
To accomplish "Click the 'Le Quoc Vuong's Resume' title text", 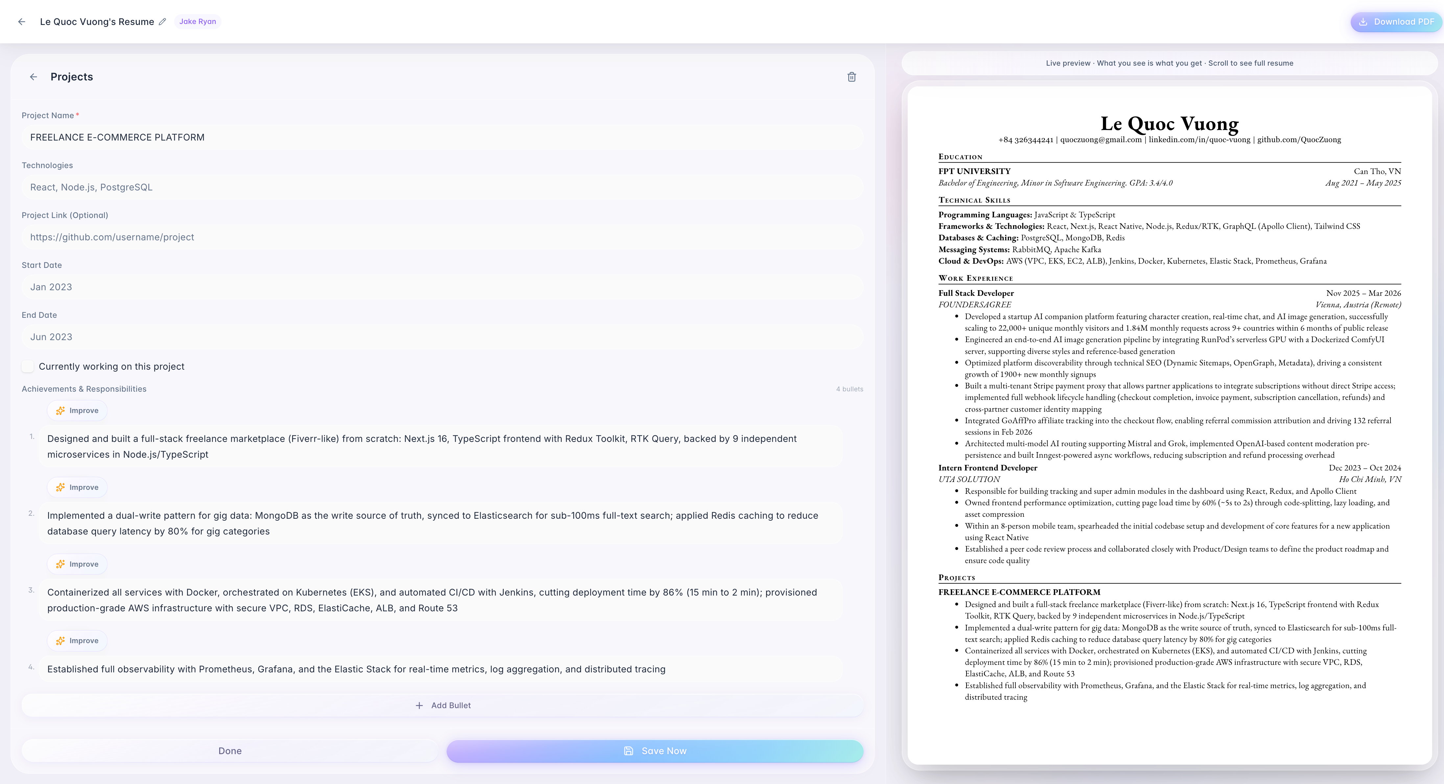I will [97, 22].
